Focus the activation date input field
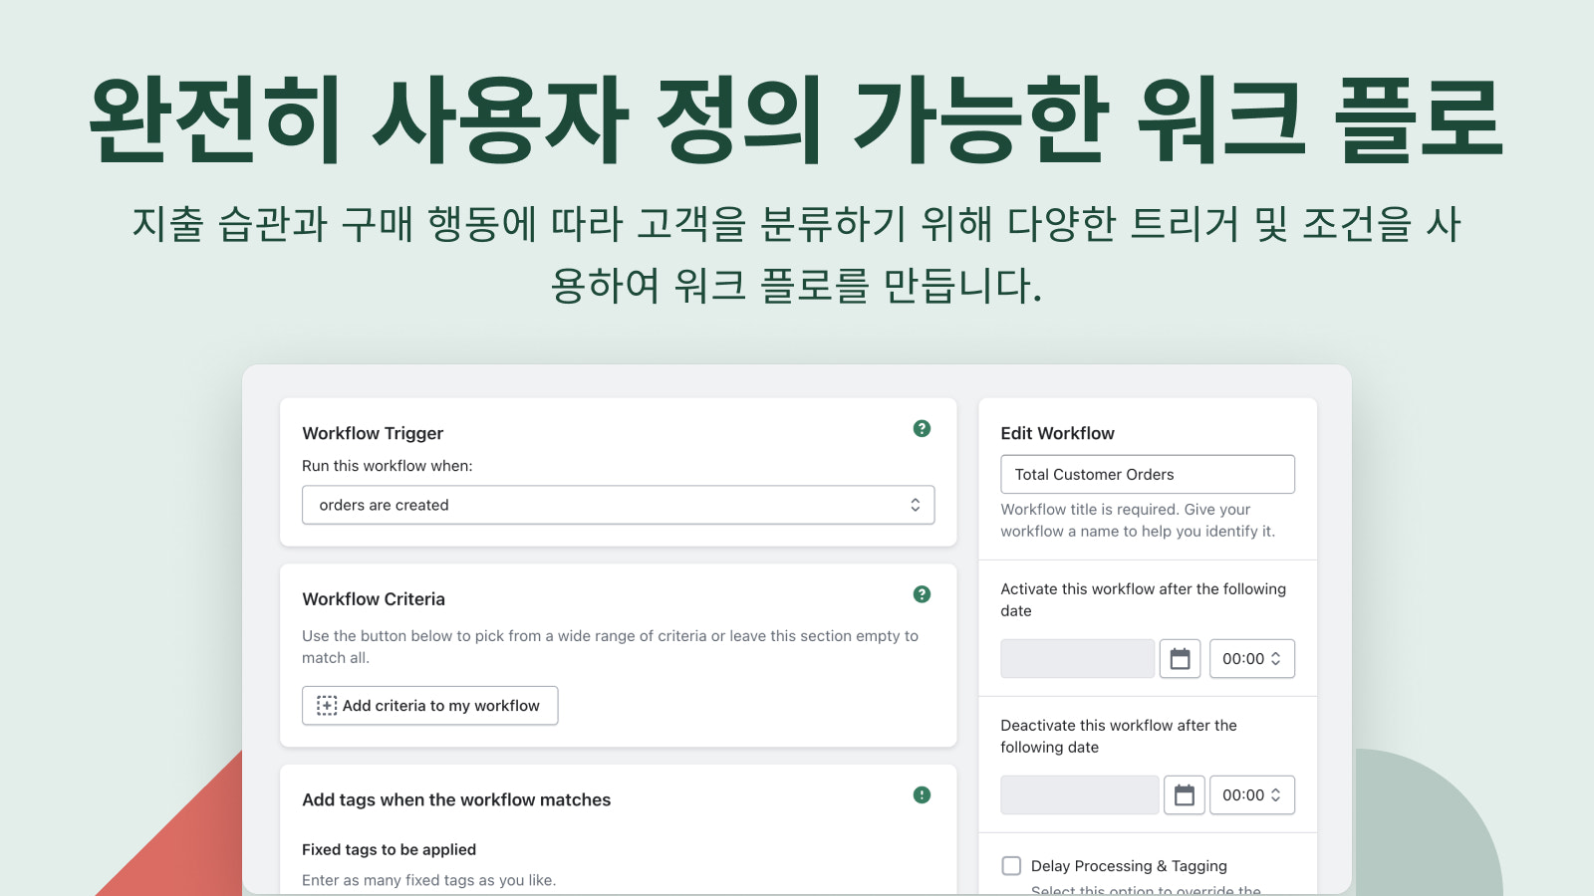 tap(1077, 659)
